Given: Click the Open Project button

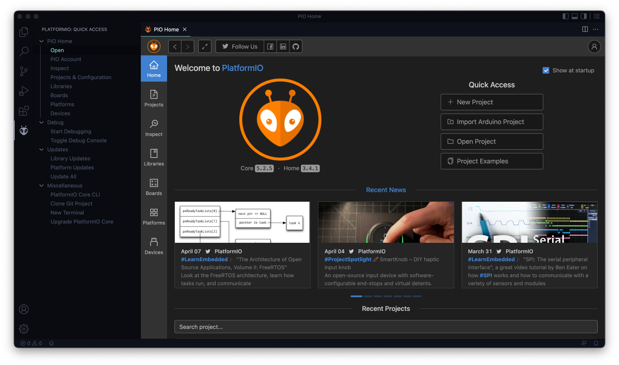Looking at the screenshot, I should coord(492,141).
